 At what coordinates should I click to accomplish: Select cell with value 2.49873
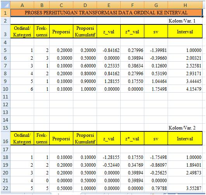click(x=185, y=173)
